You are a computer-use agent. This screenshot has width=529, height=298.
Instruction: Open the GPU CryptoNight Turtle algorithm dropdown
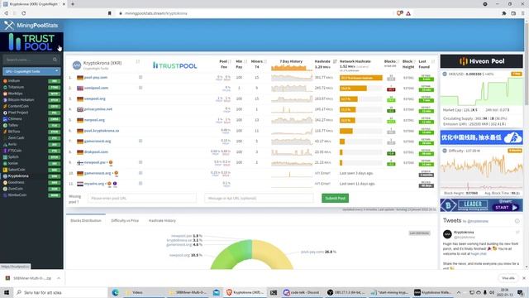click(31, 71)
